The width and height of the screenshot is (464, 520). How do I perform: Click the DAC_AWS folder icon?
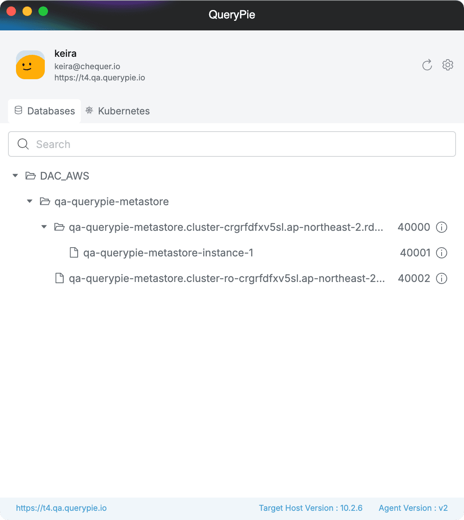pos(30,176)
